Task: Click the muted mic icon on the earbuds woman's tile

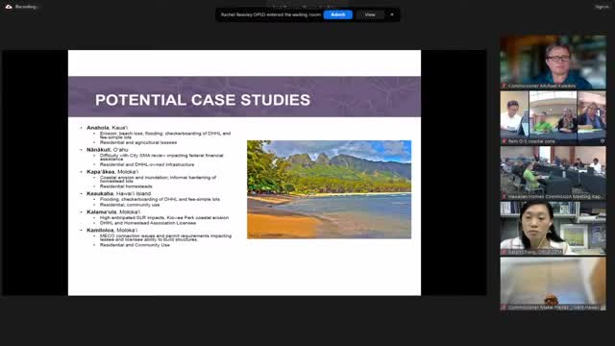Action: pyautogui.click(x=504, y=252)
